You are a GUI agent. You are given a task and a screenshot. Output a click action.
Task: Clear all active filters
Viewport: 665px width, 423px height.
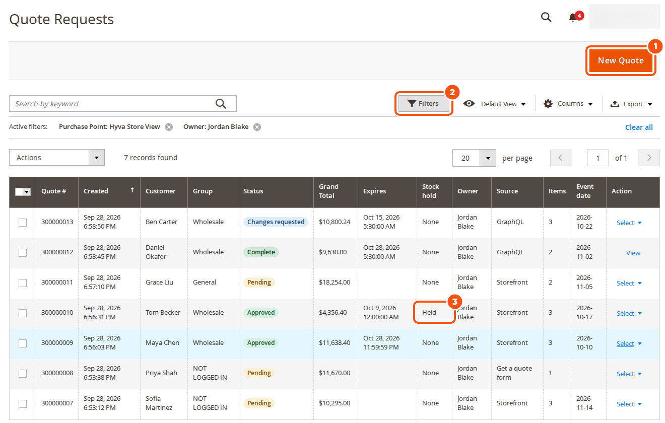639,127
